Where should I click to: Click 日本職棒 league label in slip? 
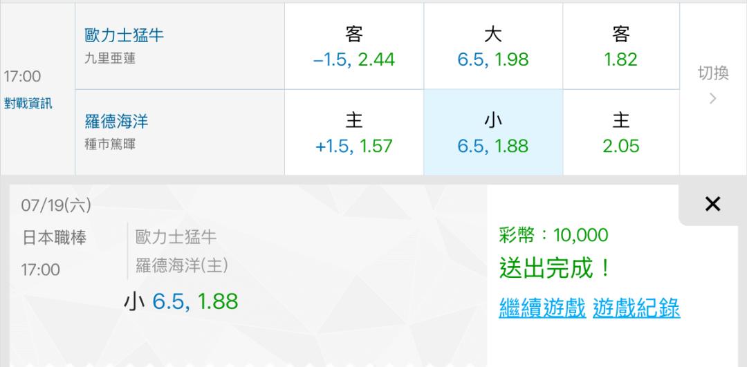coord(55,238)
